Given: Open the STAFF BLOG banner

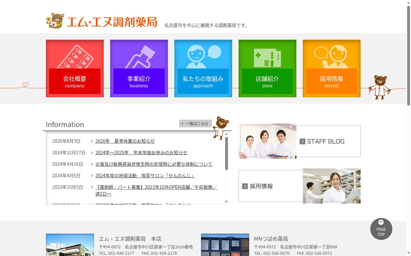Looking at the screenshot, I should (x=300, y=141).
